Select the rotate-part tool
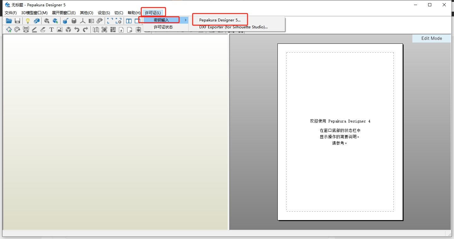Viewport: 454px width, 239px height. 17,30
